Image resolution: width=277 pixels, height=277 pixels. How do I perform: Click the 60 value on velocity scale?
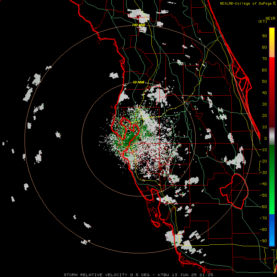click(x=264, y=70)
